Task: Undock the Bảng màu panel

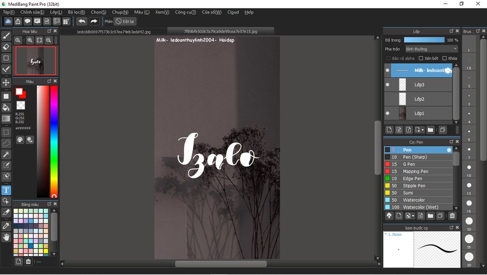Action: [49, 204]
